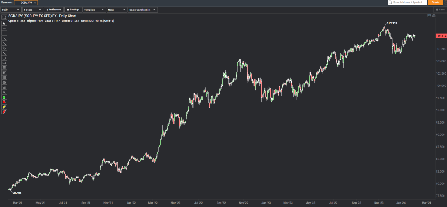
Task: Place a red down arrow marker
Action: 4,102
